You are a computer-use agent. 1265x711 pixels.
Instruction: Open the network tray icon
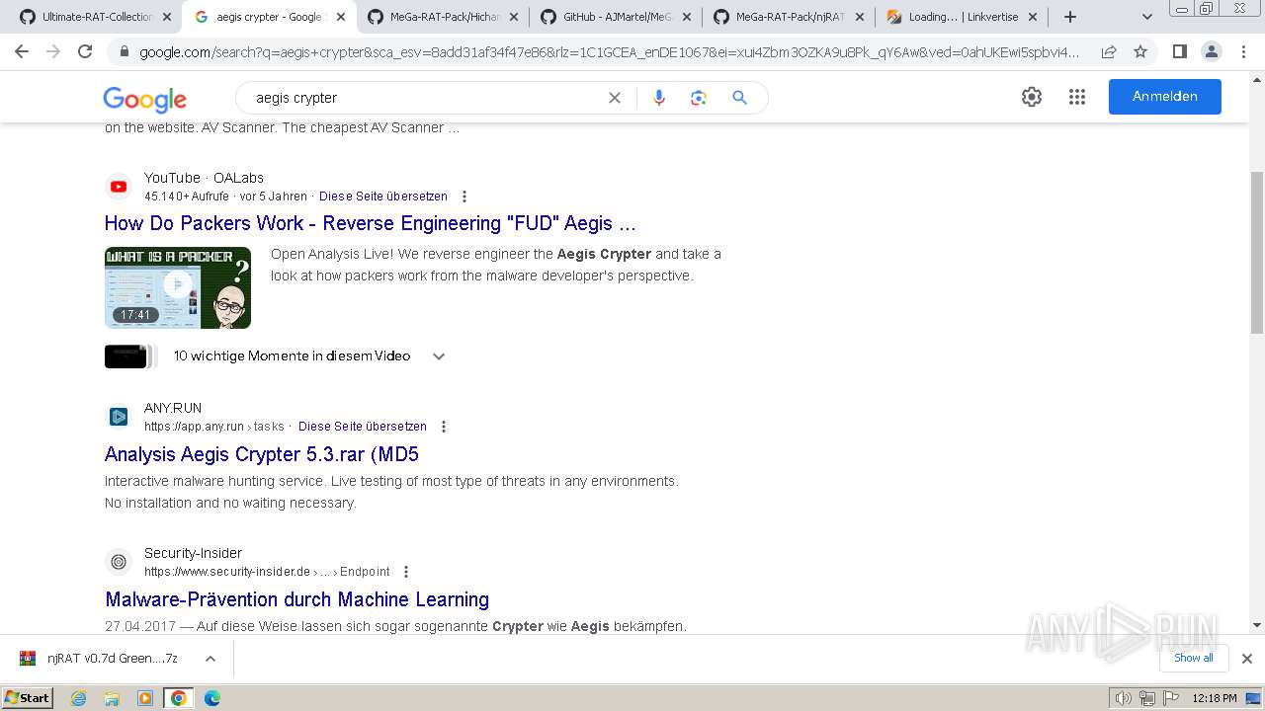(x=1147, y=698)
